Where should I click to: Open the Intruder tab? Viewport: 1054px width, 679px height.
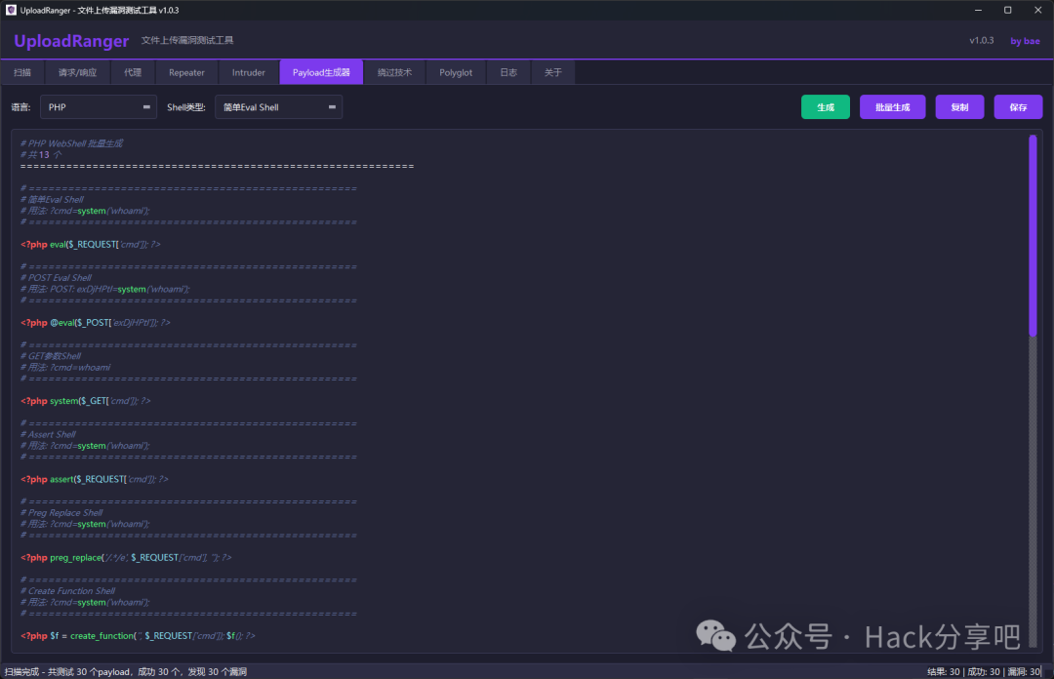(x=249, y=72)
